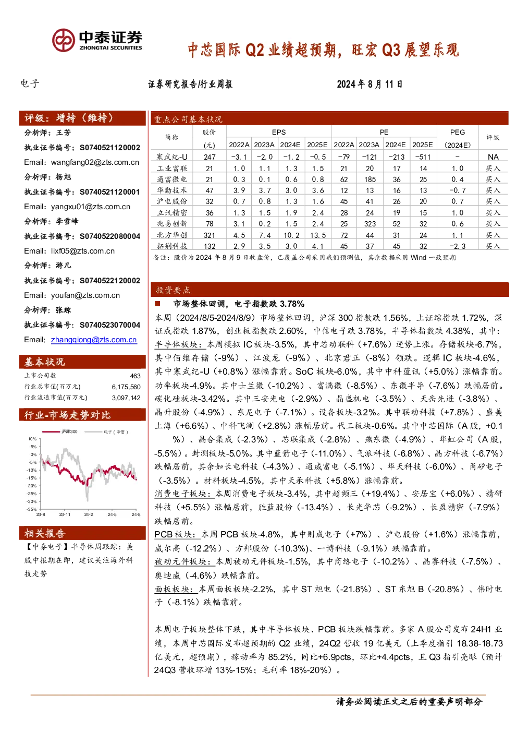Click the underlined PCB板块 heading

176,534
